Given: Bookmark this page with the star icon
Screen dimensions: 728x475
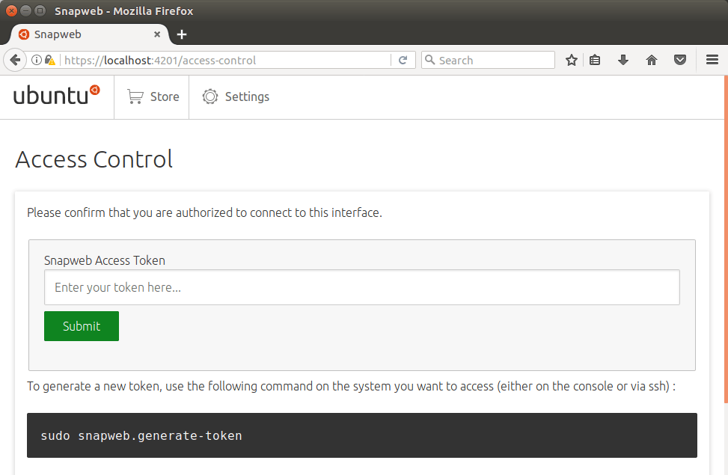Looking at the screenshot, I should coord(572,60).
